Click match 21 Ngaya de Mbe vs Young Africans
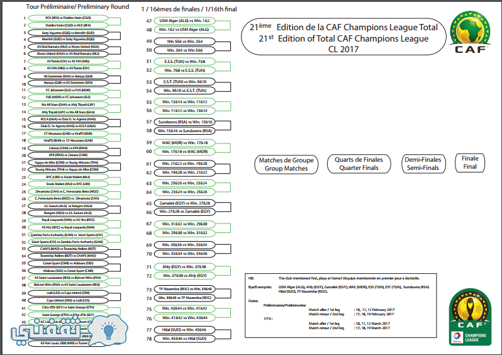 (68, 163)
